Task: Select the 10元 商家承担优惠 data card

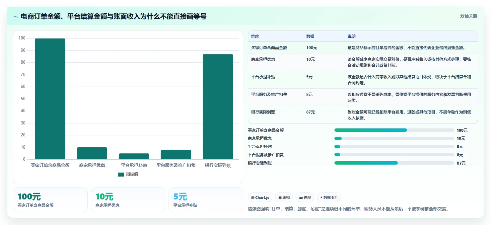Action: click(x=128, y=200)
